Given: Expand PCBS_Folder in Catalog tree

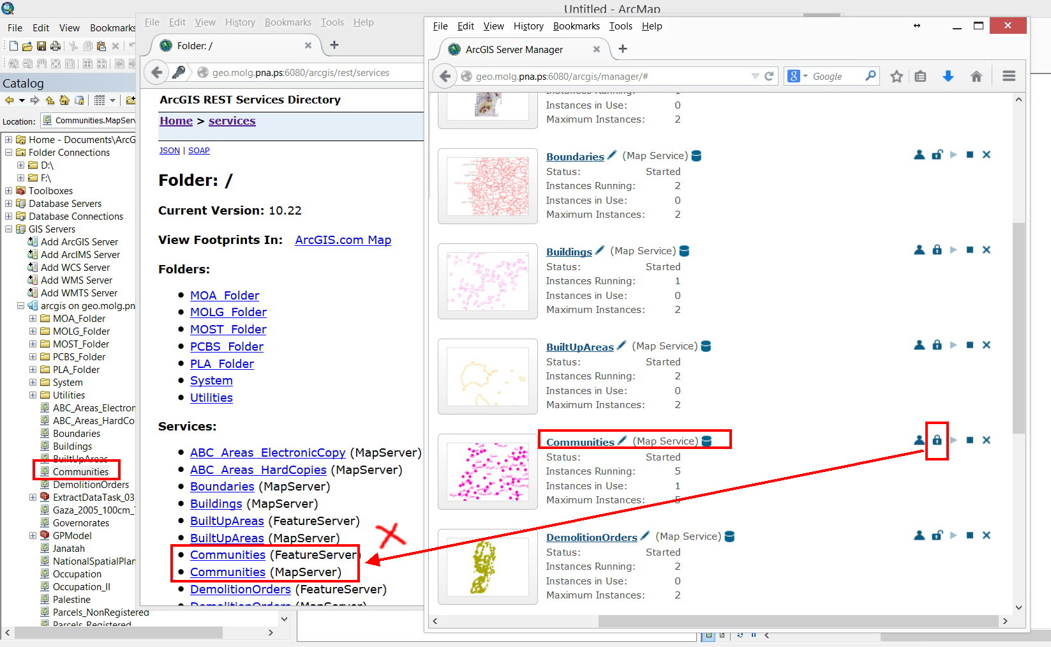Looking at the screenshot, I should point(33,356).
